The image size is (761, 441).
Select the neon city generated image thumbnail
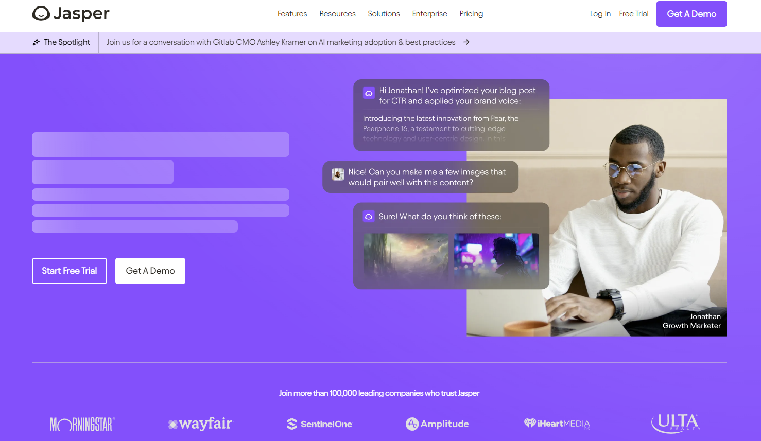496,256
